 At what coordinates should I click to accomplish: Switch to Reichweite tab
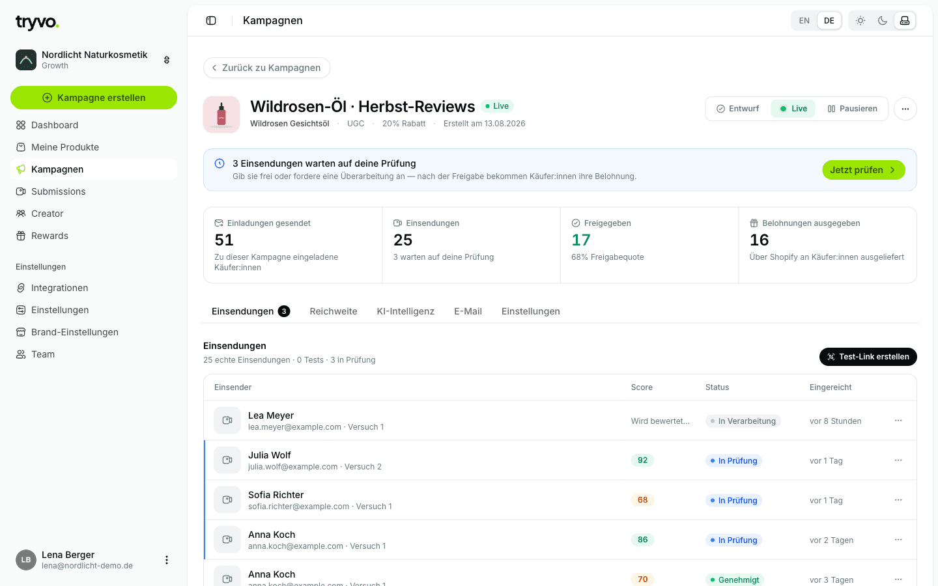(x=334, y=311)
